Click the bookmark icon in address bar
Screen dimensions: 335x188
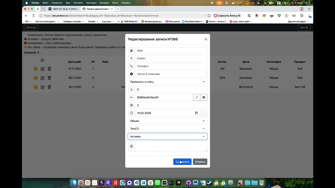click(209, 16)
